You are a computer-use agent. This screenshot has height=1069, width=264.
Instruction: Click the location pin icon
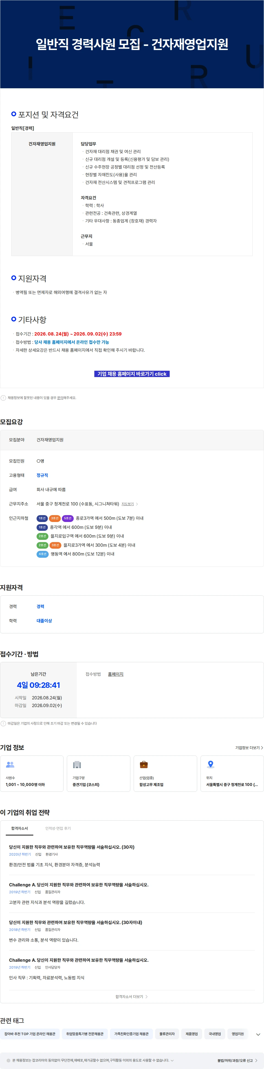pyautogui.click(x=210, y=764)
